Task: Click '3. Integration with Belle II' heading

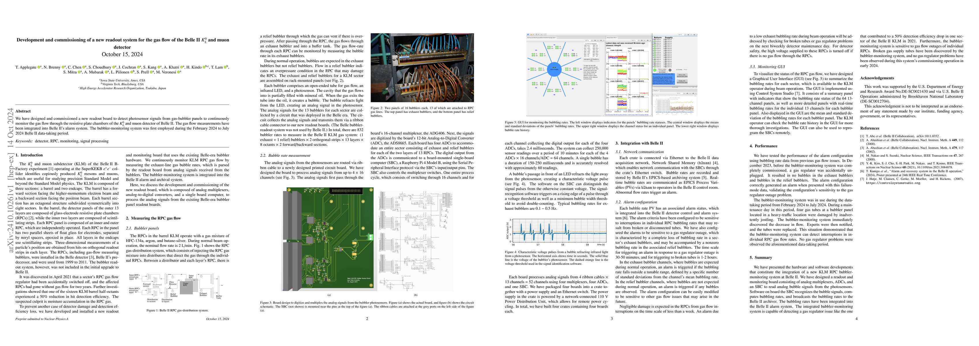Action: 639,143
